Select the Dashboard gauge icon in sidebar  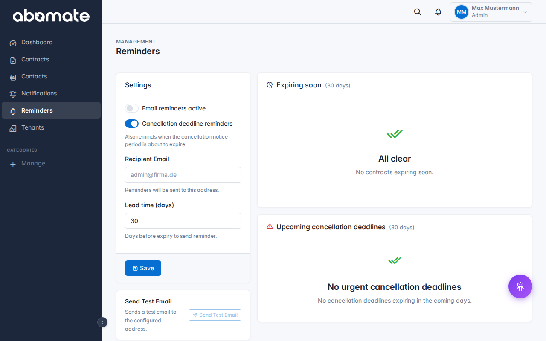pos(12,42)
